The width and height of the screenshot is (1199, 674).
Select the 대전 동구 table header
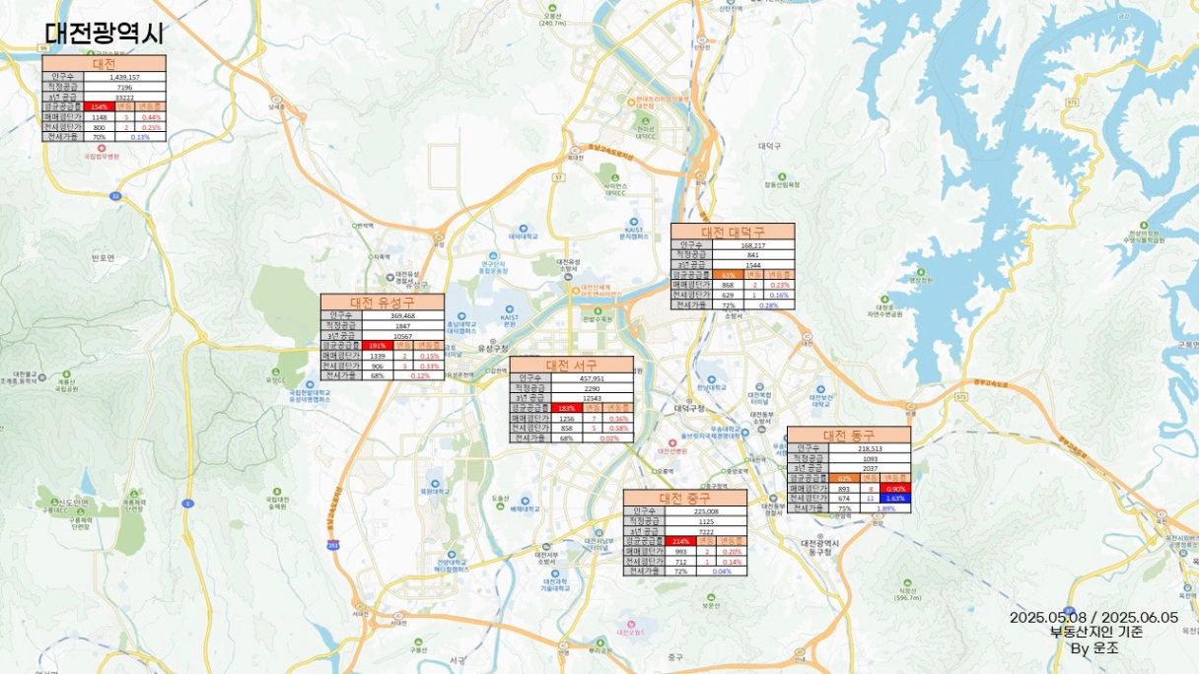pos(849,435)
